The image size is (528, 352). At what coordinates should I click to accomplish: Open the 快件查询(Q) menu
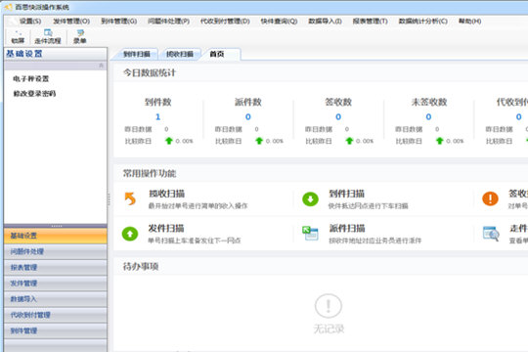279,22
